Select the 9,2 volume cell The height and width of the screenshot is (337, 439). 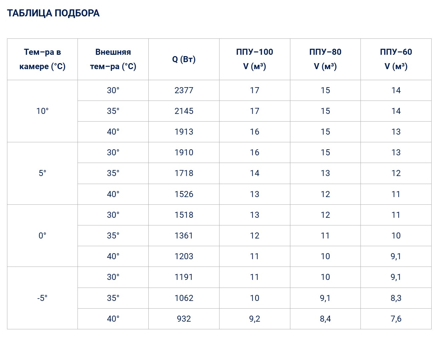coord(255,319)
